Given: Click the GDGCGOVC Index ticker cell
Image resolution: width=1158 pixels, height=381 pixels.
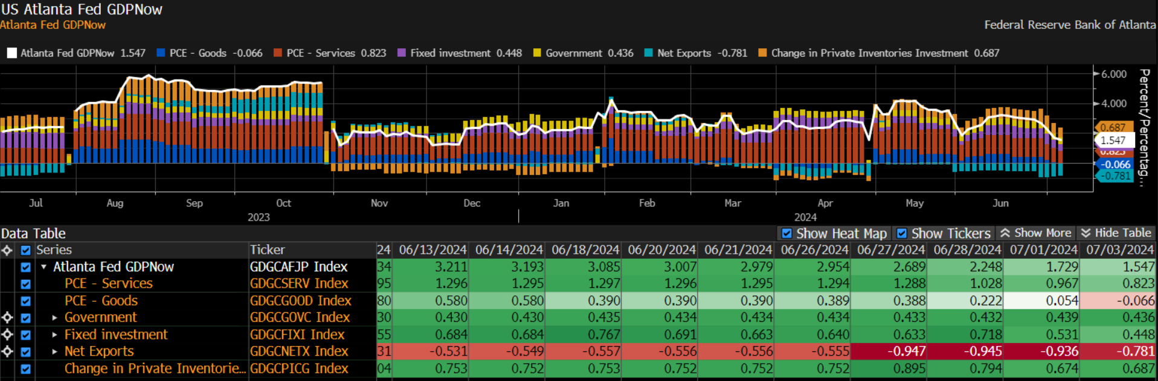Looking at the screenshot, I should coord(300,318).
